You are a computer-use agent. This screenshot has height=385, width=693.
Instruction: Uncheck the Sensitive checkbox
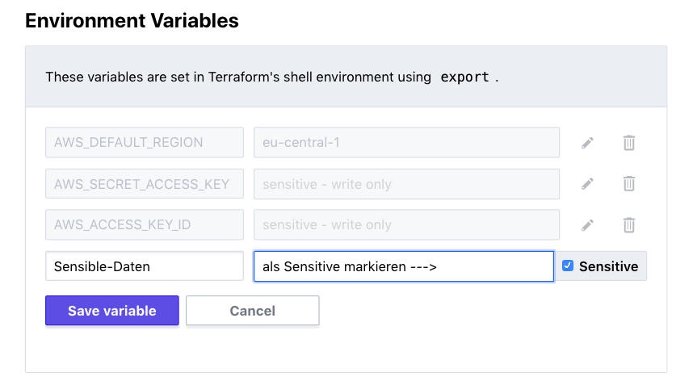coord(568,266)
